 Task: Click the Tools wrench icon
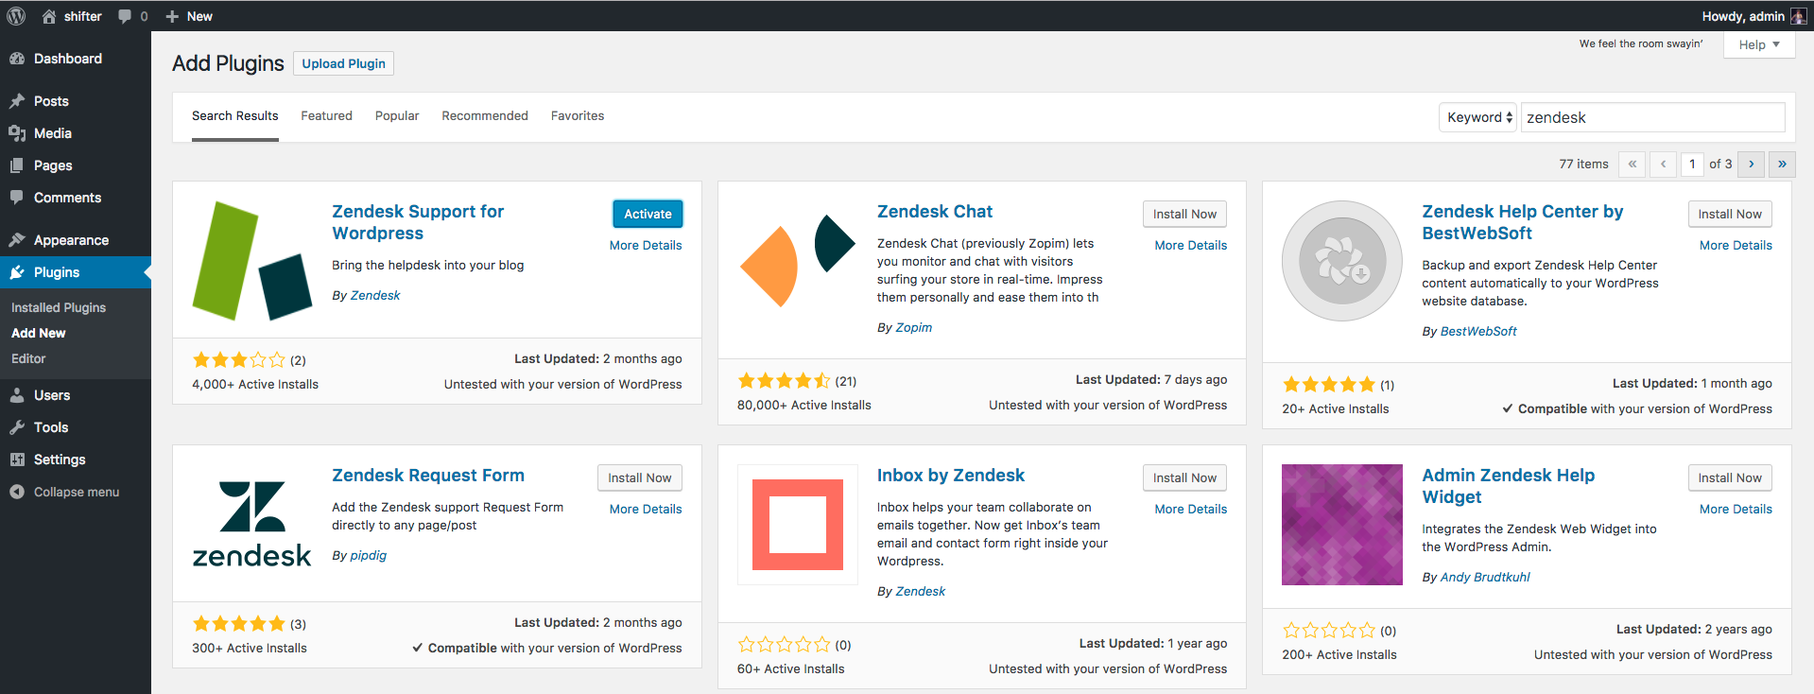tap(17, 427)
